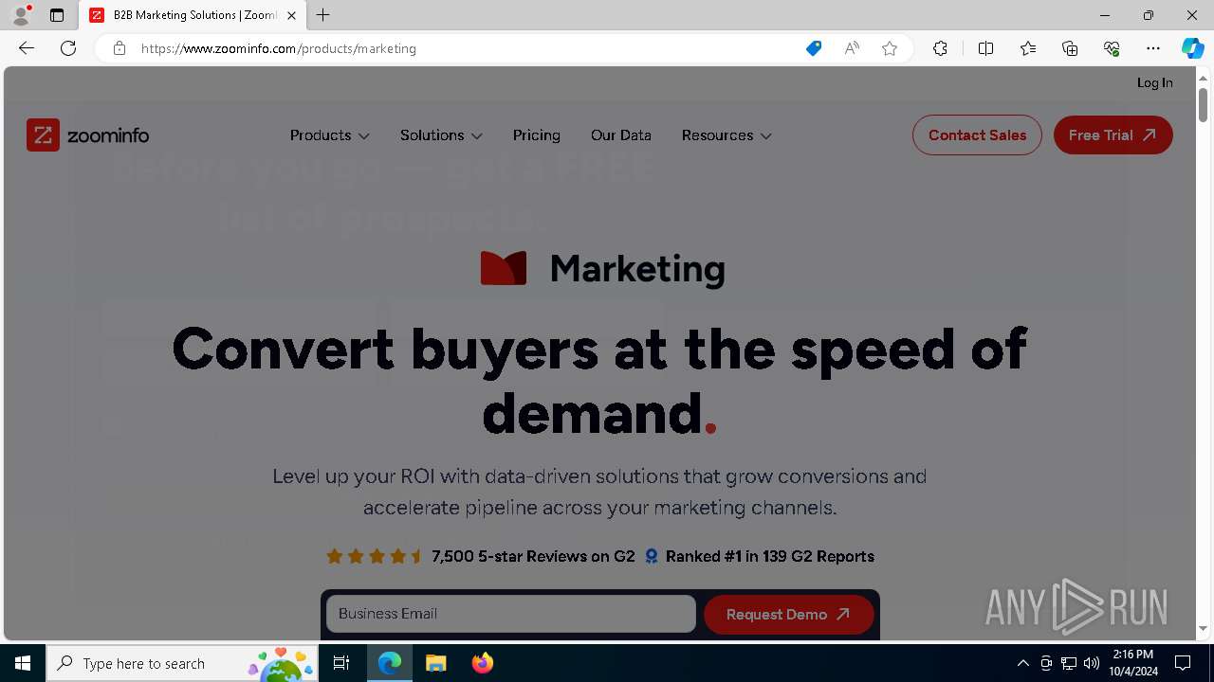Click the 7,500 5-star Reviews text
The image size is (1214, 682).
click(x=533, y=556)
